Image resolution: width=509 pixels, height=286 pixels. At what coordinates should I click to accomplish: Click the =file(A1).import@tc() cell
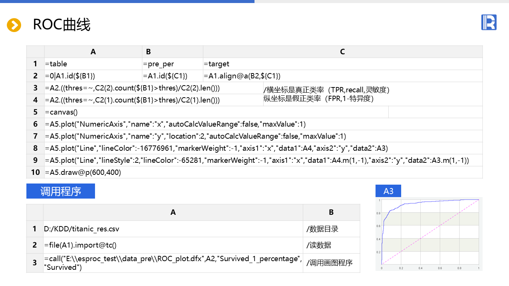tap(173, 245)
